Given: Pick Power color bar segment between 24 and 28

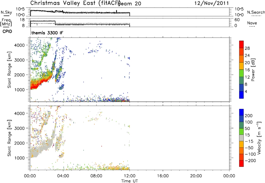Looking at the screenshot, I should tap(241, 52).
